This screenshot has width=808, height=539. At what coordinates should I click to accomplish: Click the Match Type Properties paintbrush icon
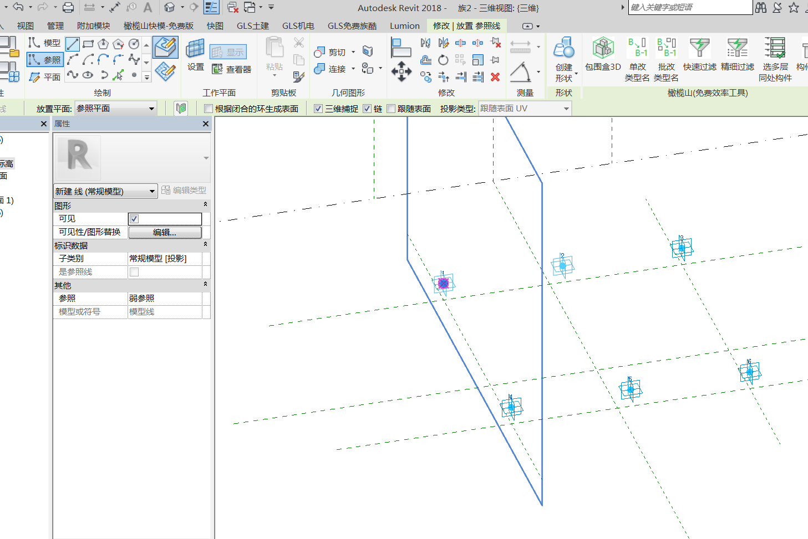tap(298, 77)
